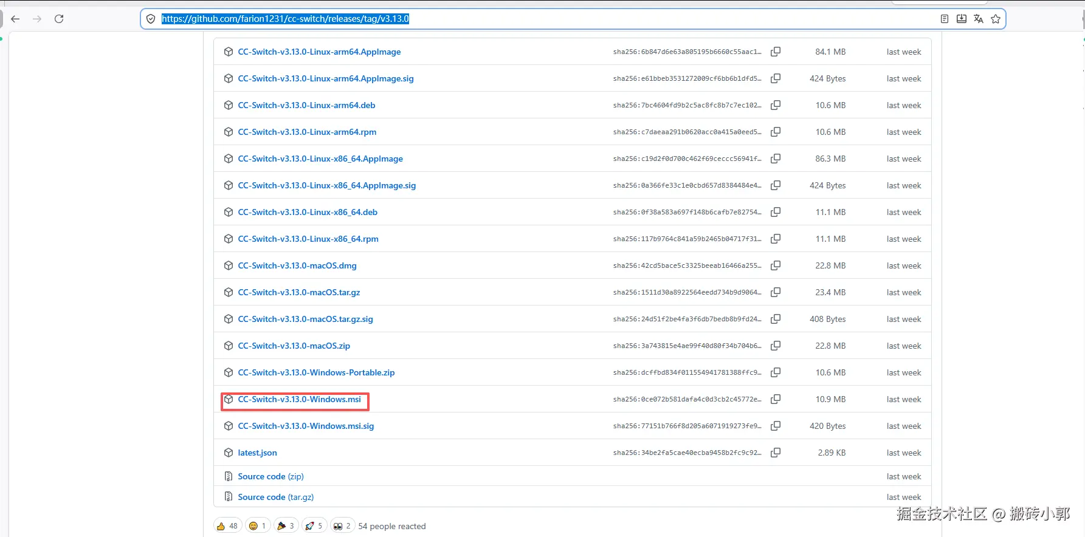This screenshot has height=537, width=1085.
Task: Download CC-Switch-v3.13.0-Linux-x86_64.rpm
Action: point(308,239)
